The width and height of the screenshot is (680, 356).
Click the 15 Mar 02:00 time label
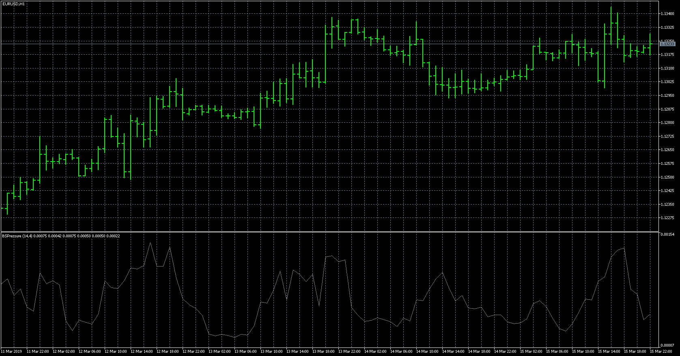click(x=531, y=352)
